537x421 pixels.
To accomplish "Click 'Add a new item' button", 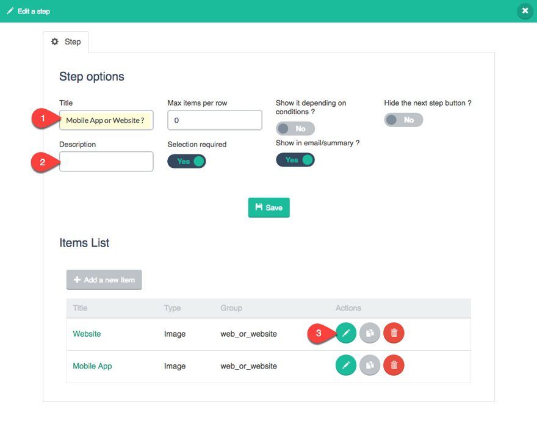I will coord(104,280).
